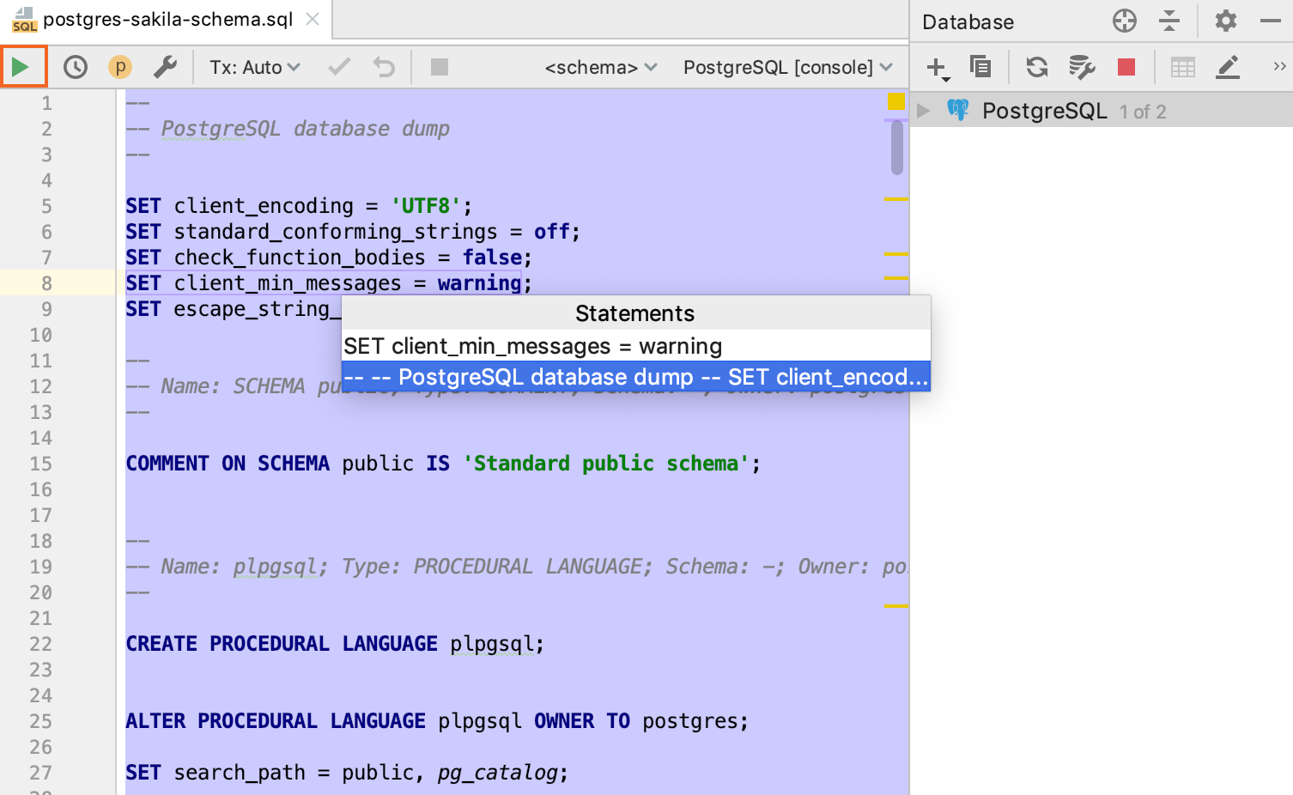The height and width of the screenshot is (795, 1293).
Task: Click the rollback undo icon
Action: click(384, 67)
